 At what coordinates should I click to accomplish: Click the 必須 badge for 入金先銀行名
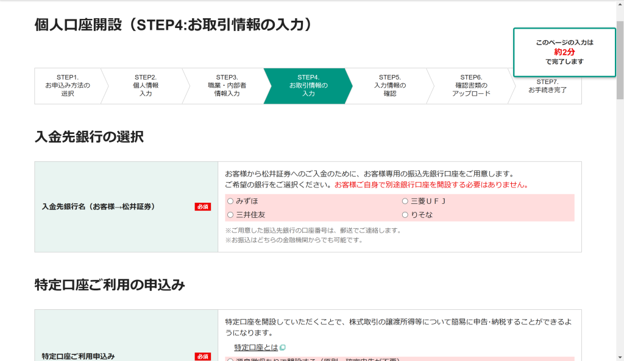(202, 206)
